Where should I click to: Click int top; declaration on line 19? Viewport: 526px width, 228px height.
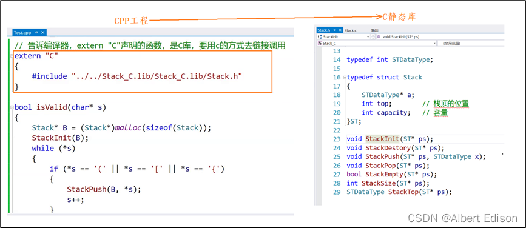click(377, 104)
